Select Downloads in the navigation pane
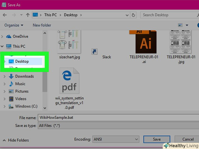Screen dimensions: 199x149 click(x=25, y=76)
